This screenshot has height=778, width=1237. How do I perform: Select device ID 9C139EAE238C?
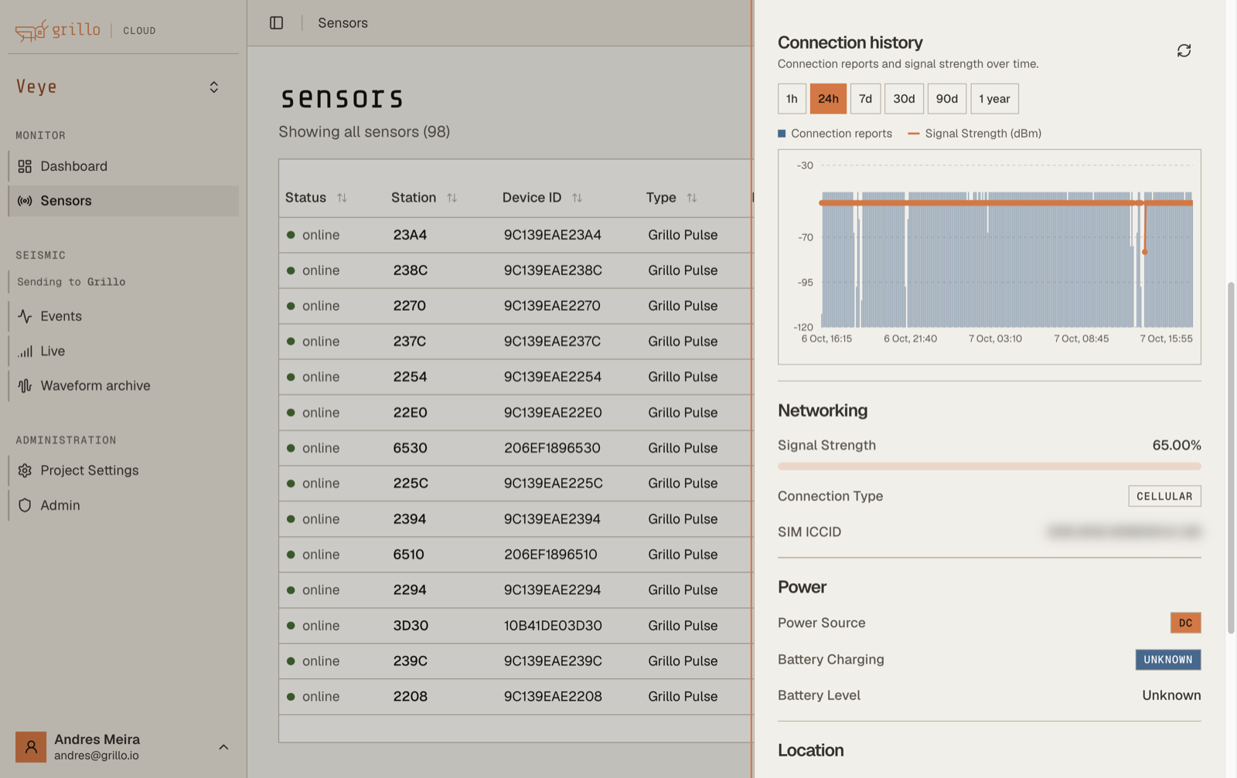[x=553, y=270]
